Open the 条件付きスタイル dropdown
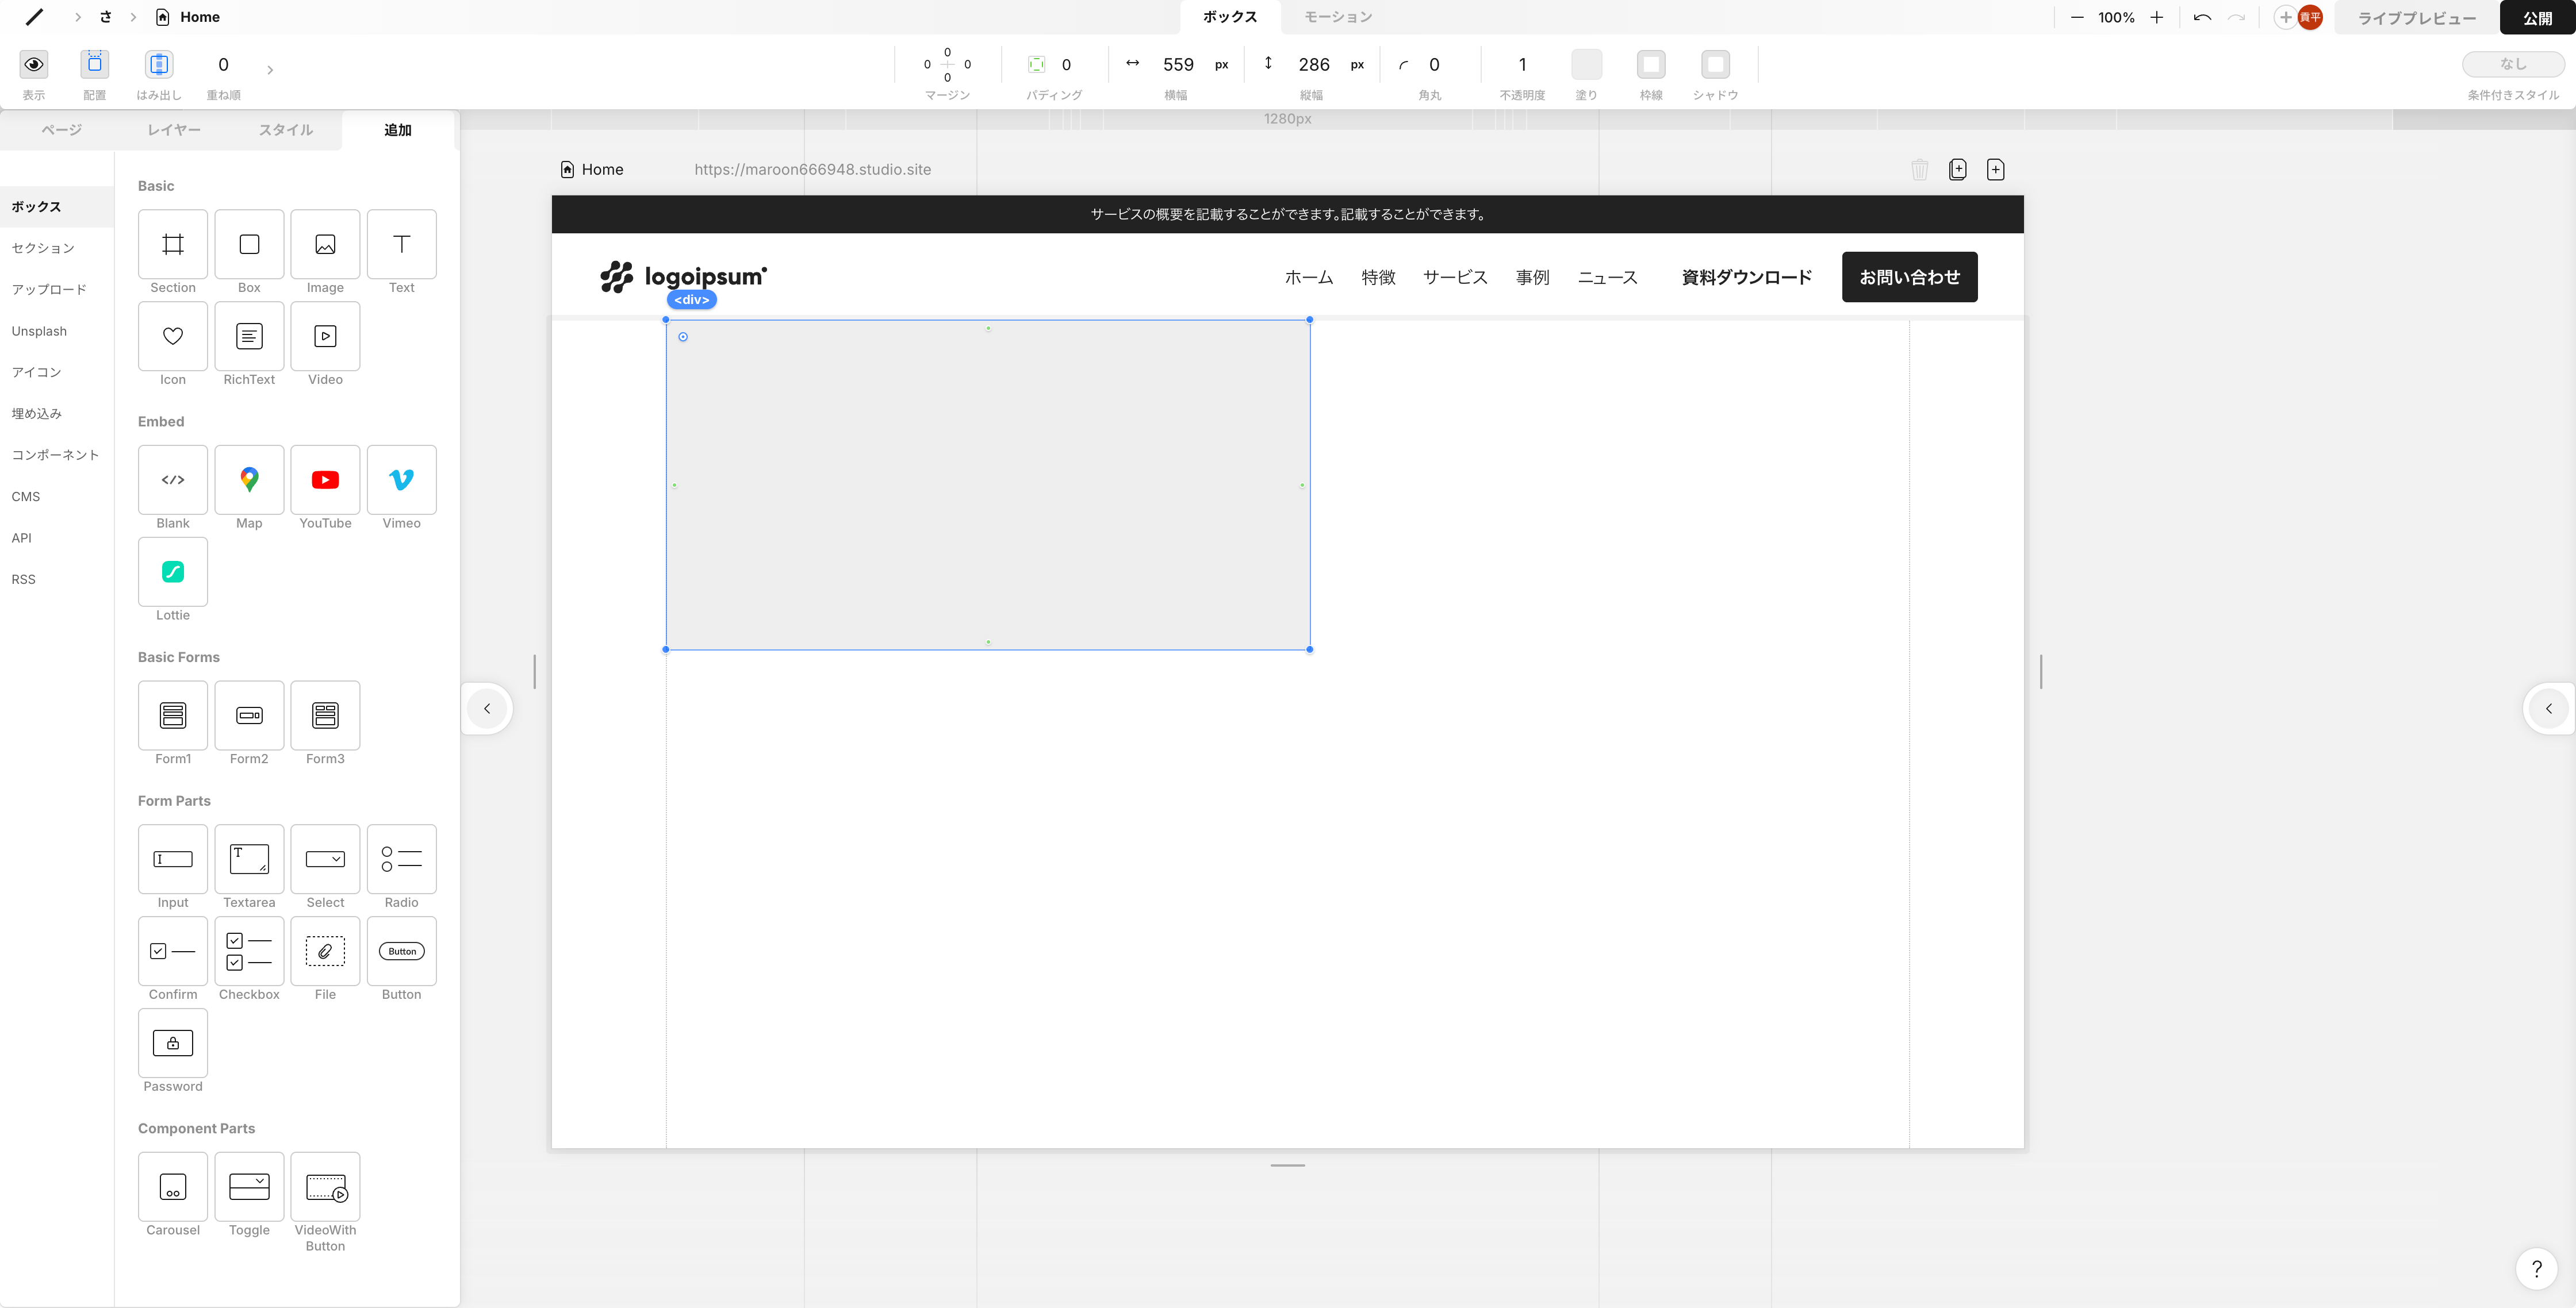This screenshot has width=2576, height=1308. point(2513,64)
